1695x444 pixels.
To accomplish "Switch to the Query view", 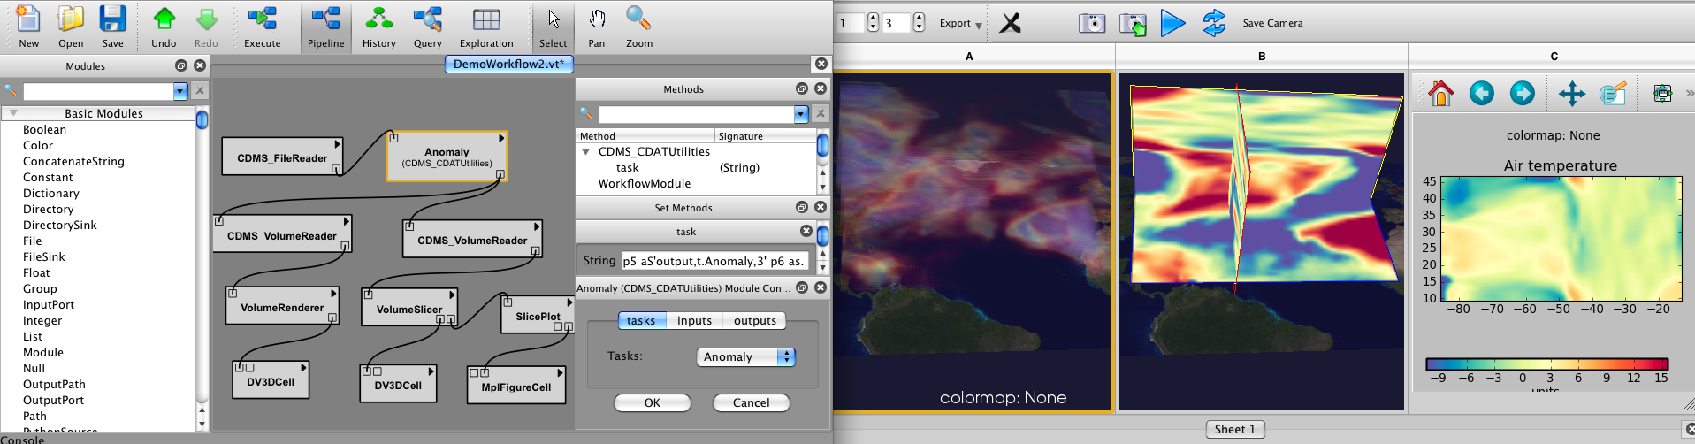I will [x=427, y=27].
